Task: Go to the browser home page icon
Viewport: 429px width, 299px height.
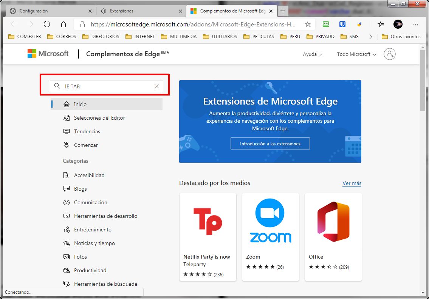Action: (63, 24)
